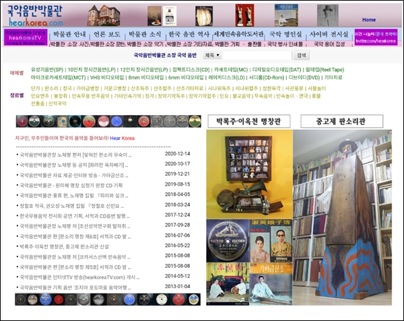The image size is (404, 321).
Task: Click the Hear Korea slogan link
Action: [x=123, y=138]
